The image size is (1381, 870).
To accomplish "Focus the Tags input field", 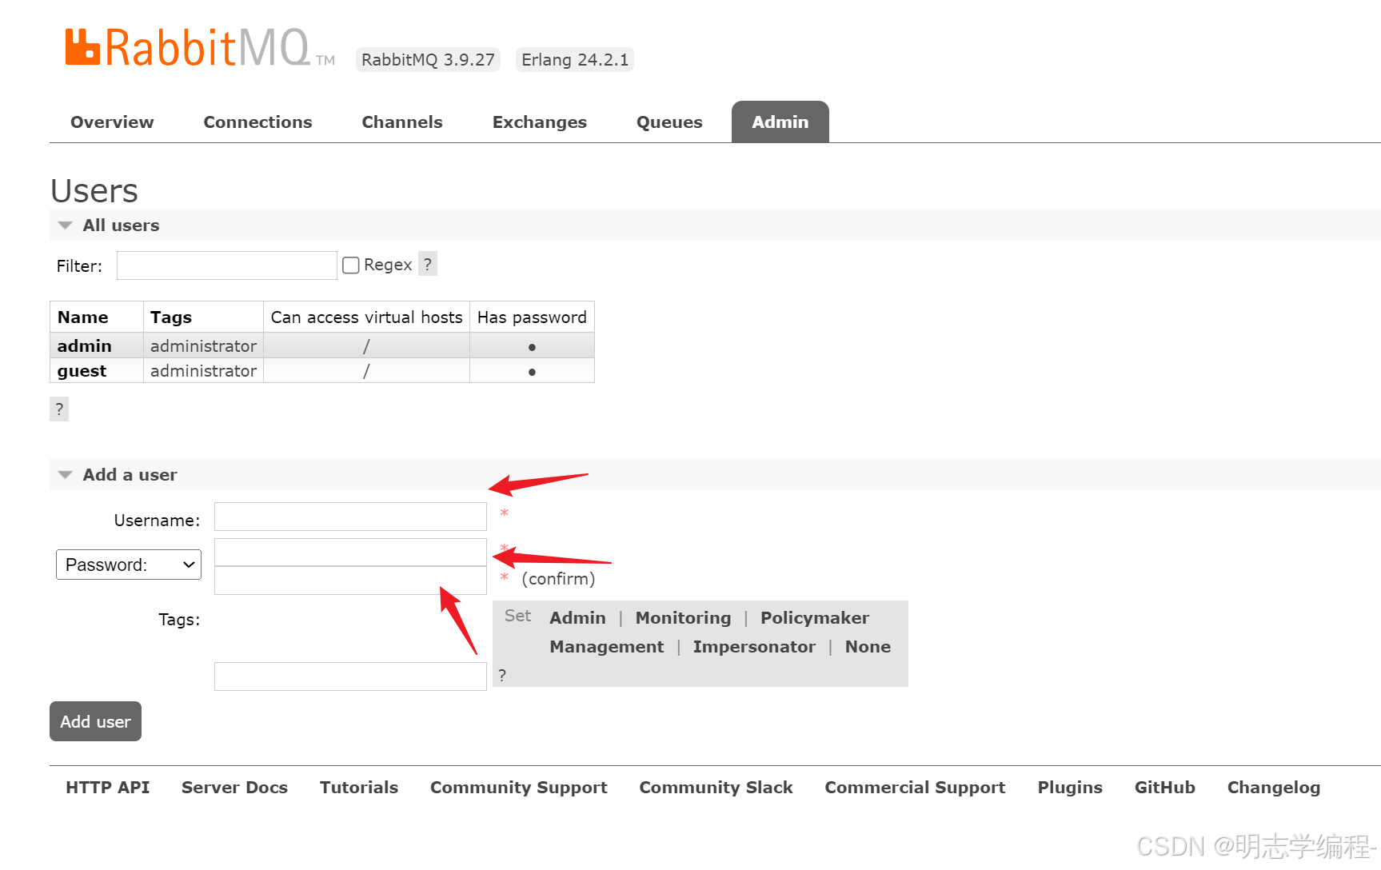I will click(x=350, y=676).
